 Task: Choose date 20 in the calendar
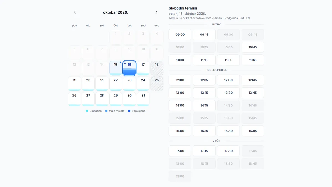click(88, 84)
